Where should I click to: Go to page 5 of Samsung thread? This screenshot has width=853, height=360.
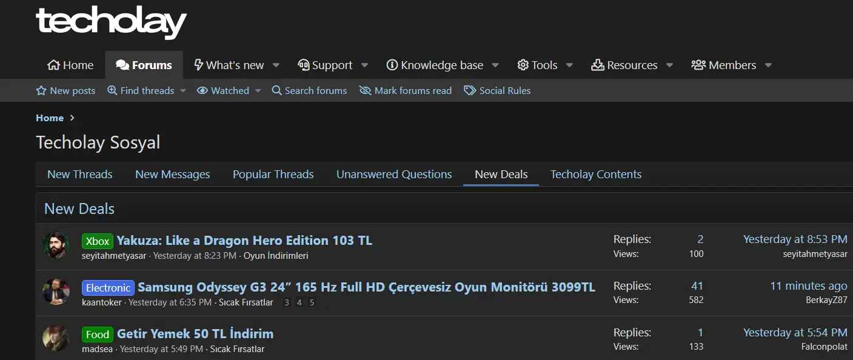pos(312,302)
